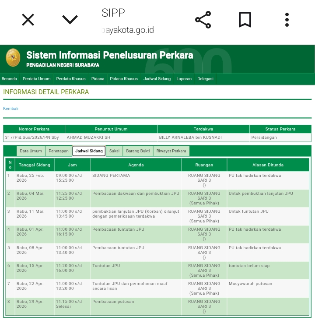This screenshot has width=315, height=324.
Task: Open the Pidana menu
Action: coord(98,79)
